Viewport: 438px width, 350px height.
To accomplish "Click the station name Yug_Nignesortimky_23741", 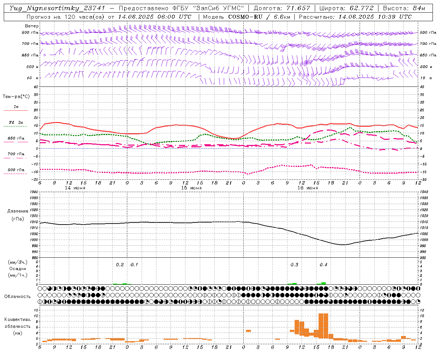I will [57, 9].
